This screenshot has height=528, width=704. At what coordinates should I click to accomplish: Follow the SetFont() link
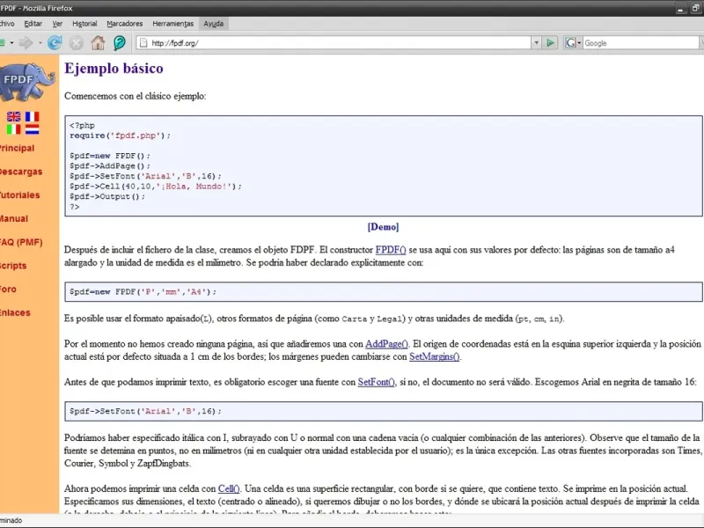click(x=377, y=382)
